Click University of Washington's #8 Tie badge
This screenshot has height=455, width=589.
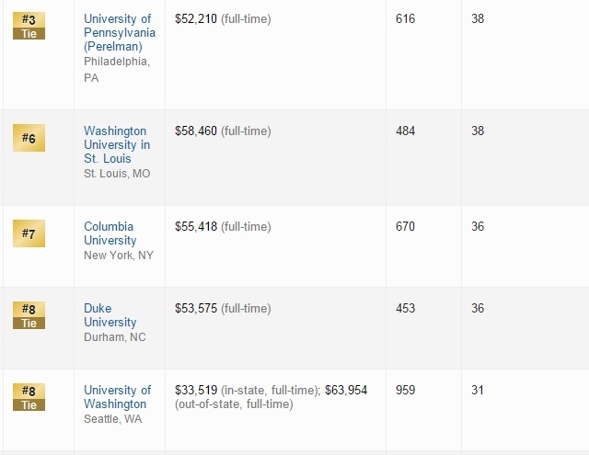click(x=28, y=396)
